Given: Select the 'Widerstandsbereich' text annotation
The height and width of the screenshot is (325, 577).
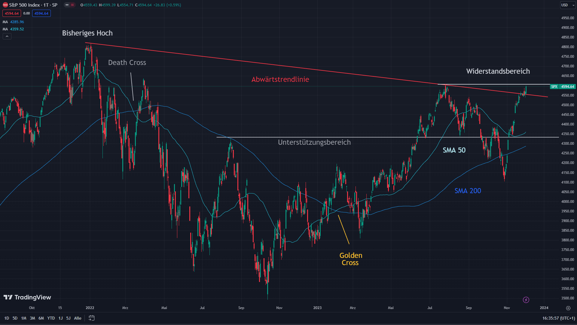Looking at the screenshot, I should click(498, 71).
